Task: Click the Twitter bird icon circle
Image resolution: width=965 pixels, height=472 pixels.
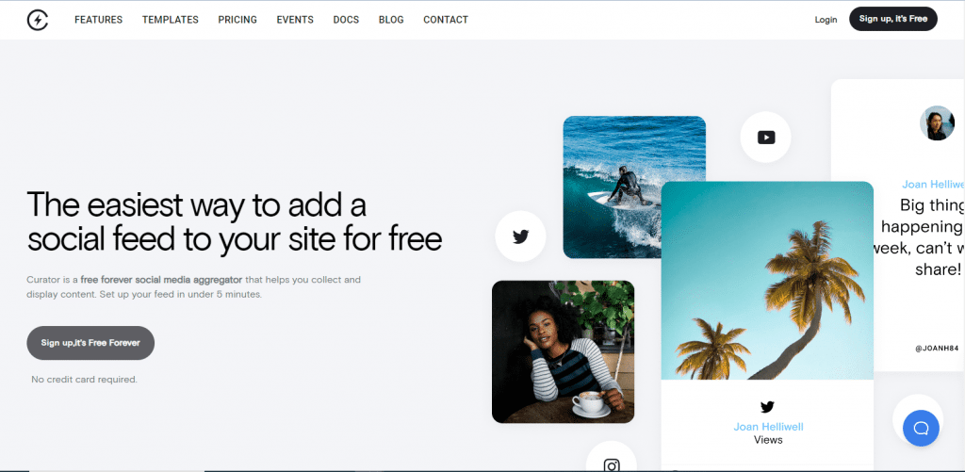Action: 520,236
